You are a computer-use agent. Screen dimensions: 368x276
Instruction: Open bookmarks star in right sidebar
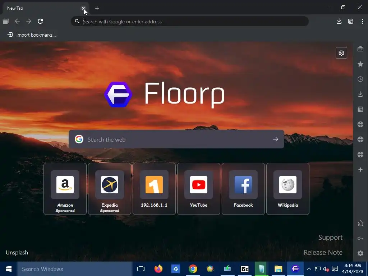[x=360, y=64]
